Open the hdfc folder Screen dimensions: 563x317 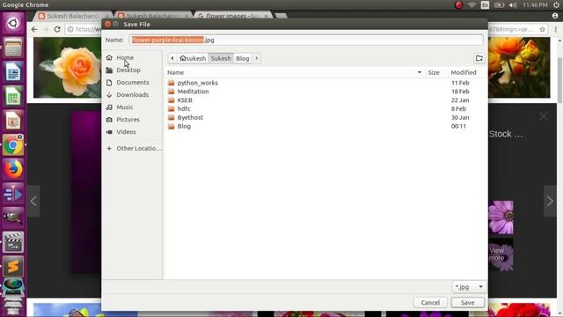[x=184, y=108]
